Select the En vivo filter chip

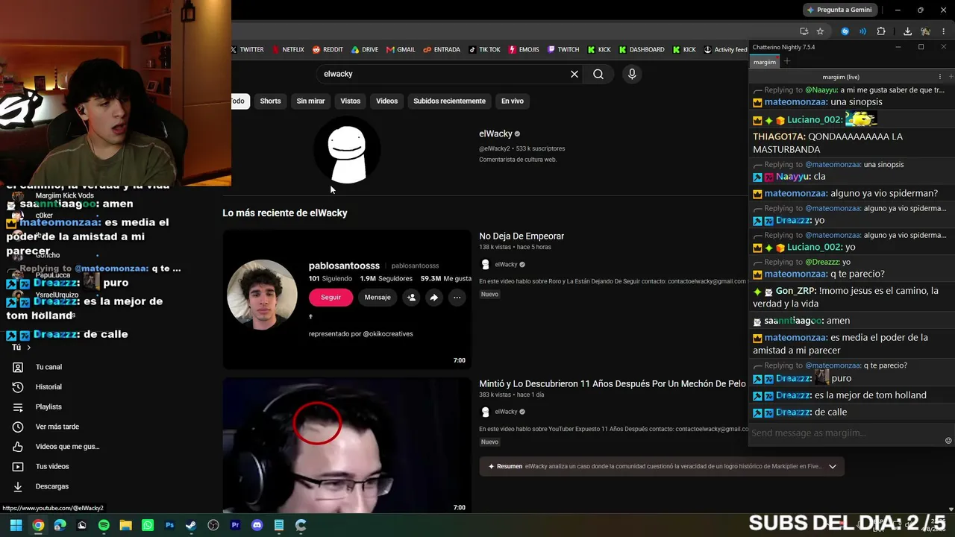(512, 101)
